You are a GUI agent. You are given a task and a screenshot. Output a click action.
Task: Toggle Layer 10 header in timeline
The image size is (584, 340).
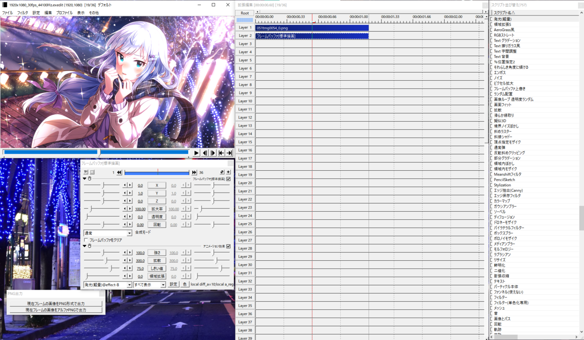pyautogui.click(x=245, y=101)
